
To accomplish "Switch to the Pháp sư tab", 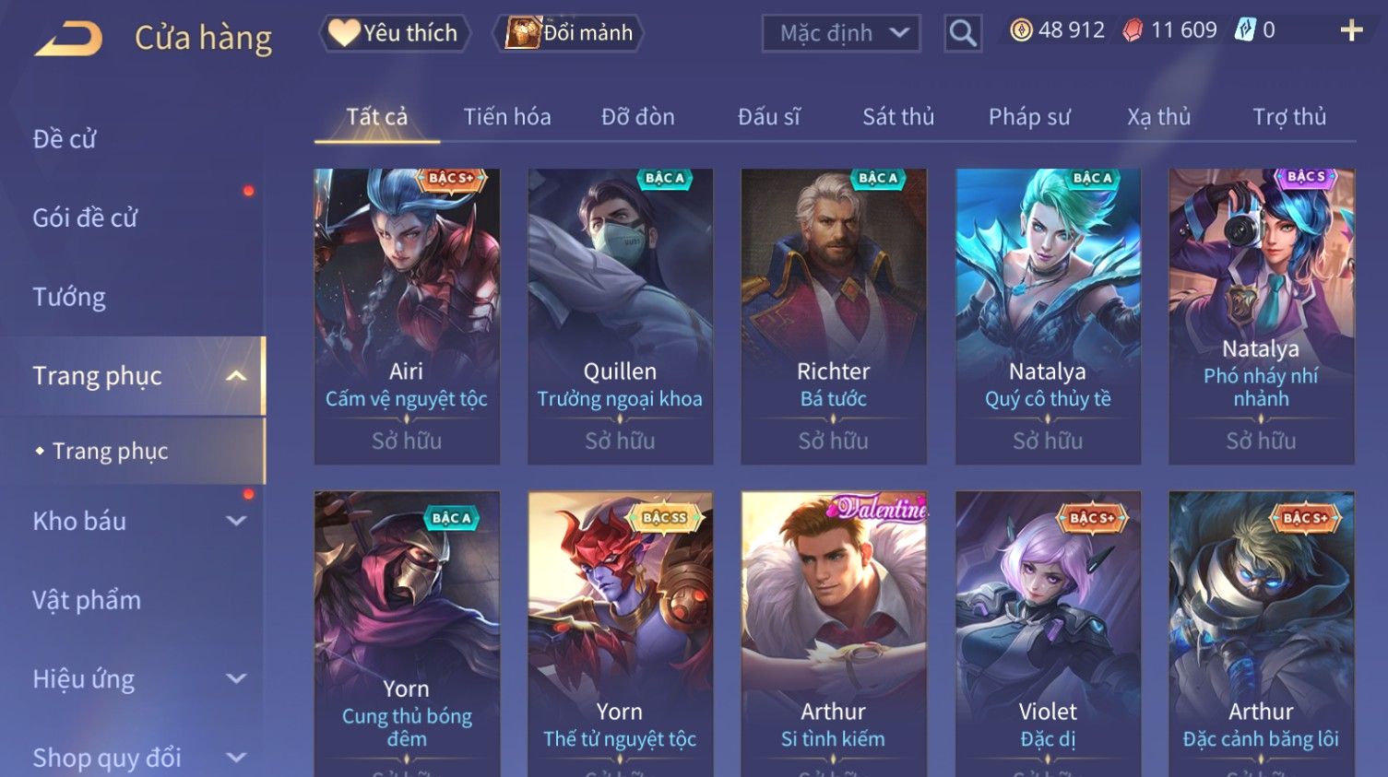I will pos(1029,117).
